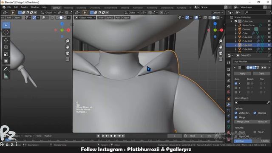The width and height of the screenshot is (272, 153).
Task: Click Apply modifier button
Action: point(242,74)
